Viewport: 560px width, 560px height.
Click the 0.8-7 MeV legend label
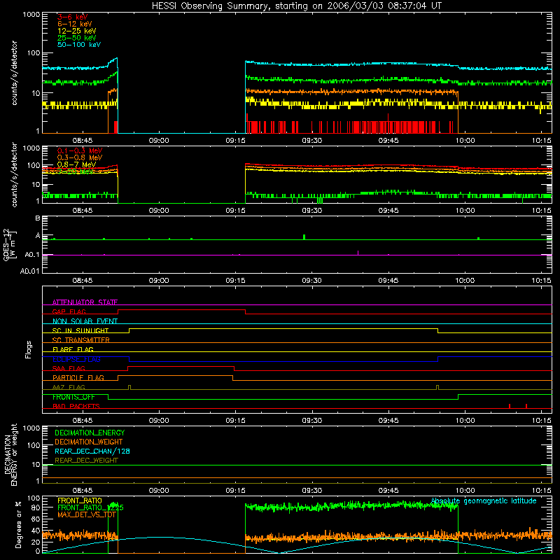[76, 164]
